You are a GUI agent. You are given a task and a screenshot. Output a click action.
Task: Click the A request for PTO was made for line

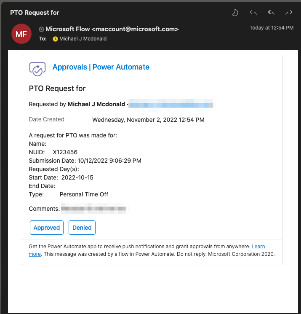pyautogui.click(x=73, y=136)
